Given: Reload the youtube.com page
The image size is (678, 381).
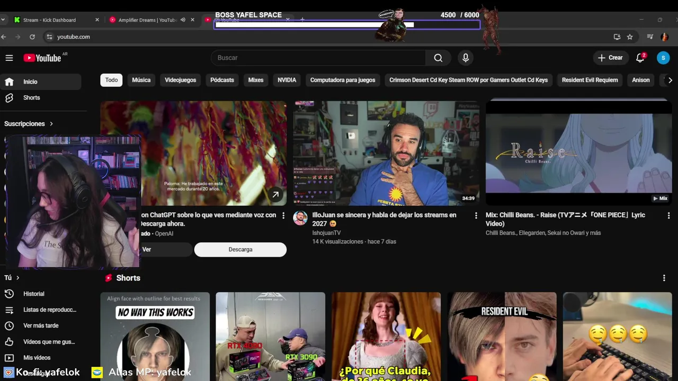Looking at the screenshot, I should 32,37.
